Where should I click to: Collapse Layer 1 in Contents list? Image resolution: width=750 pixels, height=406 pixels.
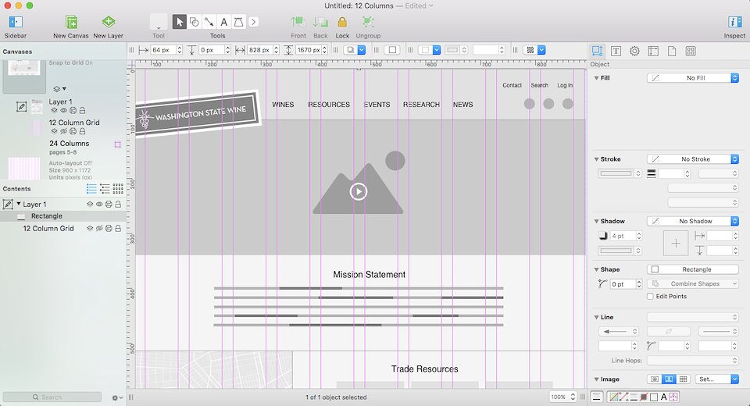click(x=18, y=204)
